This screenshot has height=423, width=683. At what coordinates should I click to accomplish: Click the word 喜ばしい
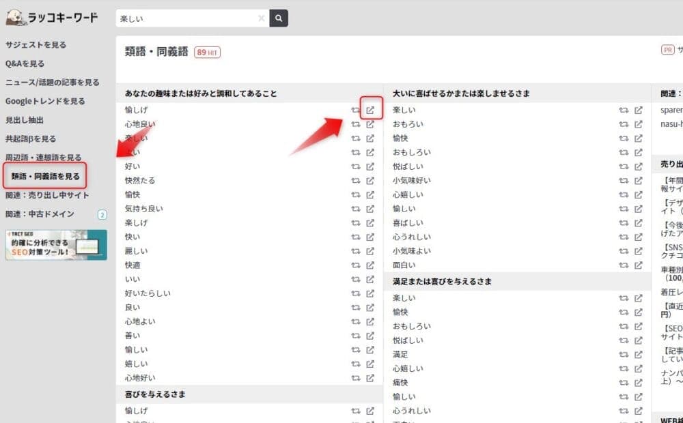tap(408, 223)
